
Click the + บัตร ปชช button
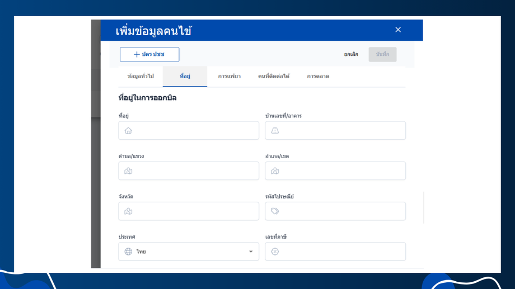click(149, 54)
